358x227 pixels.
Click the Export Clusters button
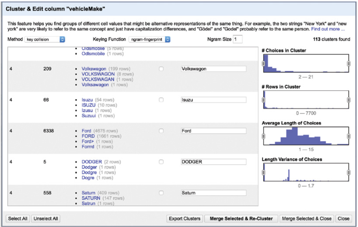(185, 219)
